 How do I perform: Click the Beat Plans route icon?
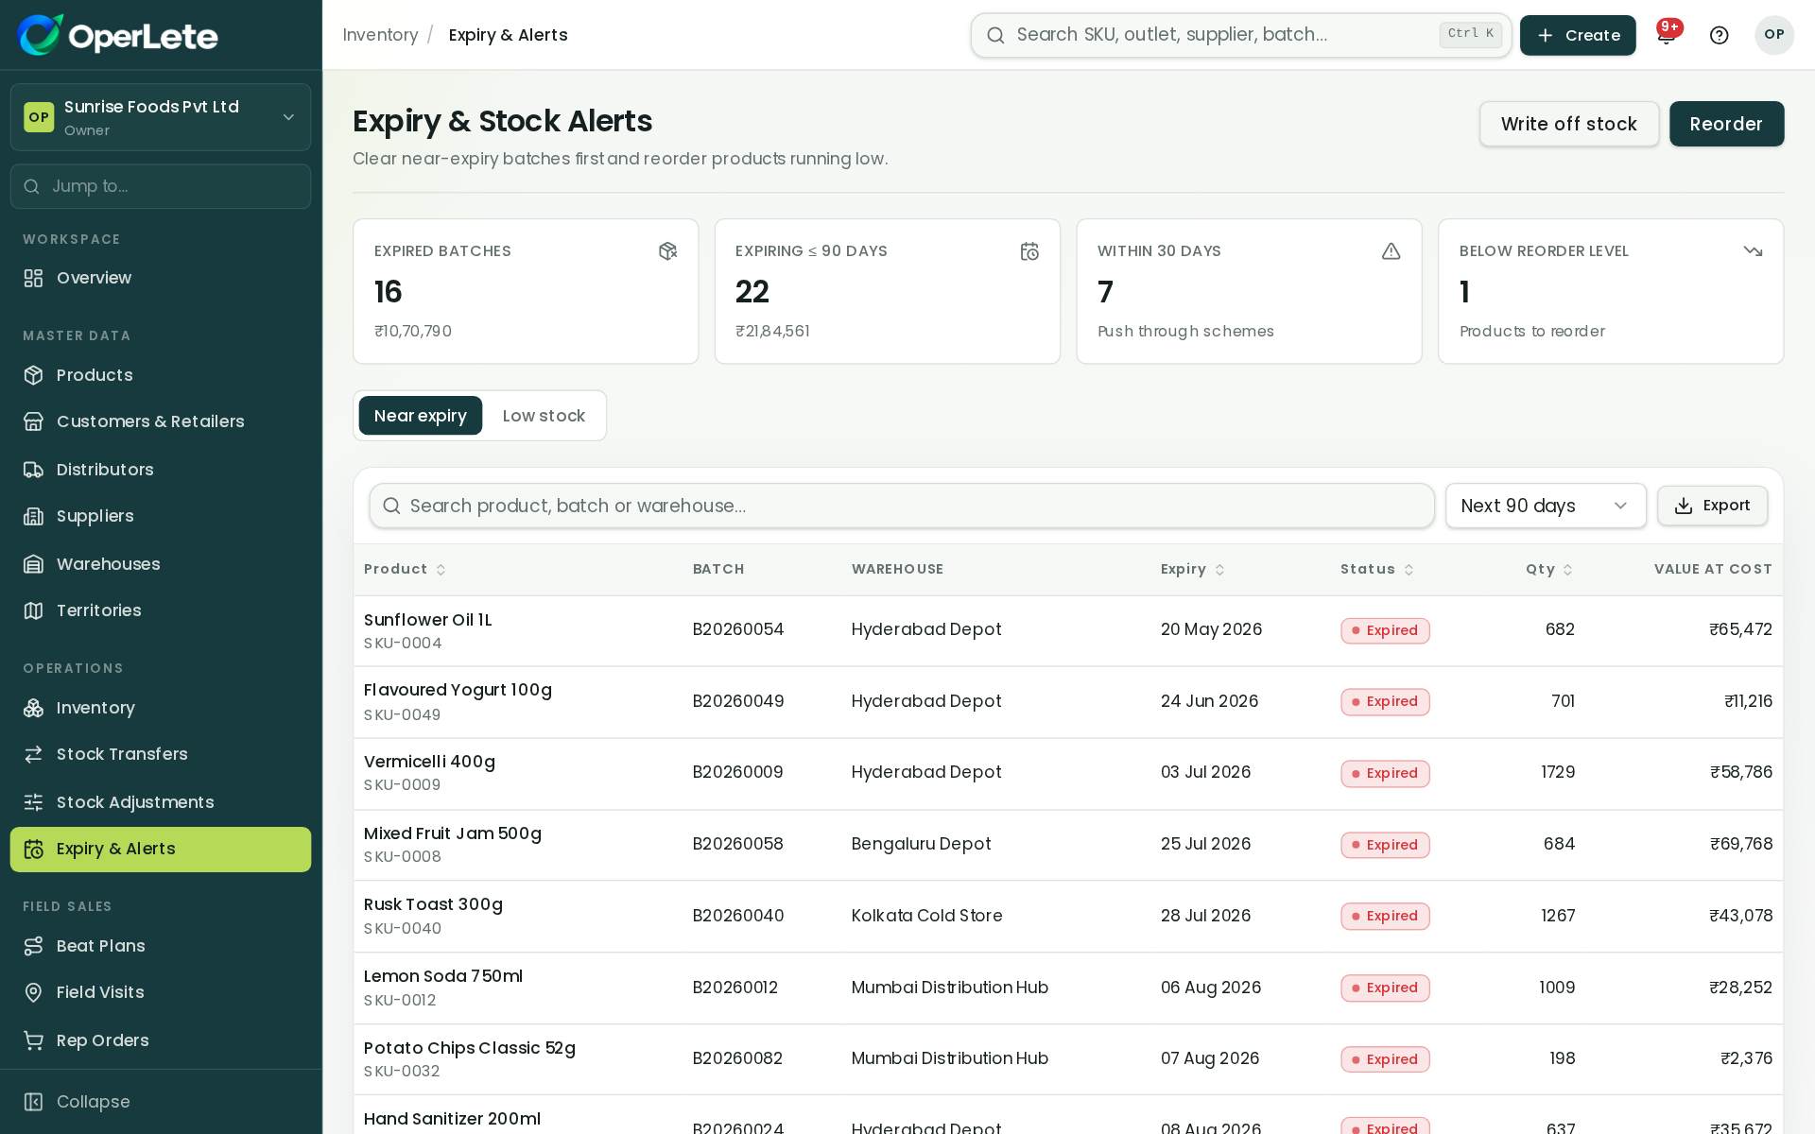(34, 946)
